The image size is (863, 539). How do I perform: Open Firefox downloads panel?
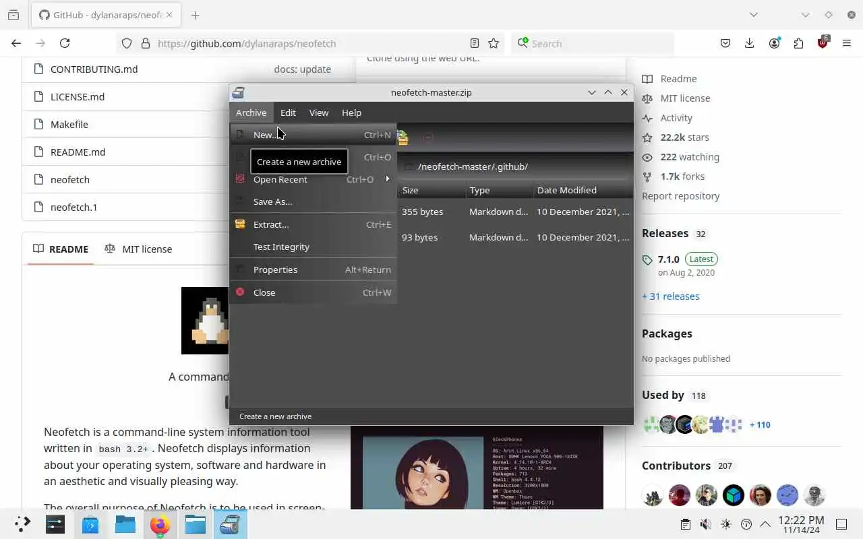749,43
